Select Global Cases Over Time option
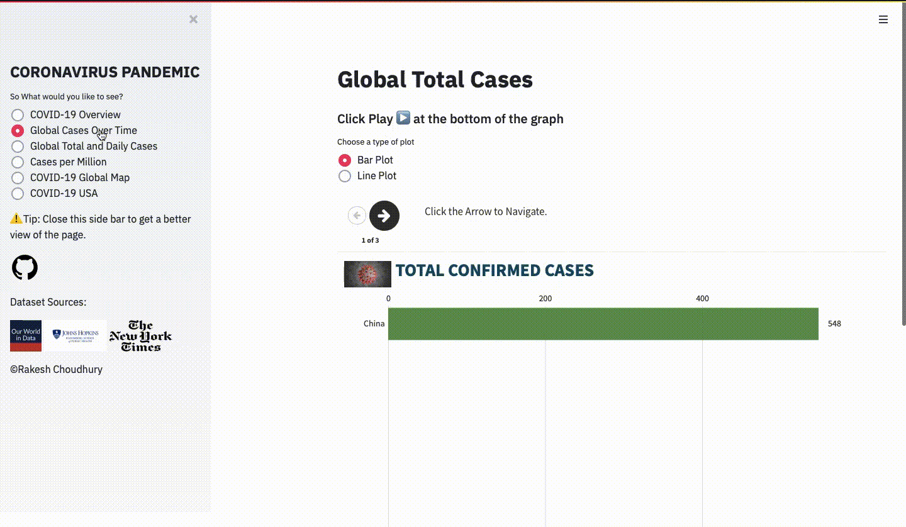 [18, 131]
